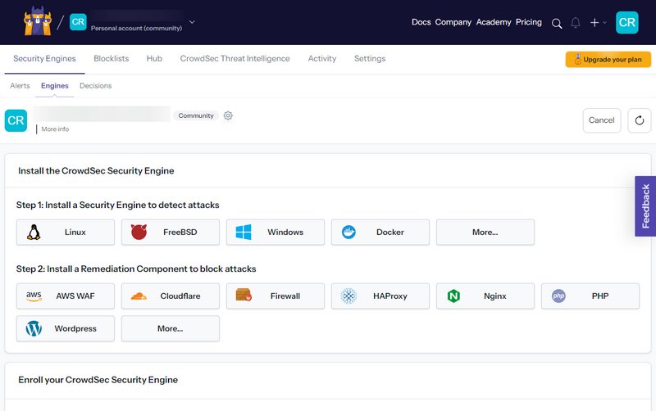
Task: Open the Decisions sub-tab
Action: (95, 86)
